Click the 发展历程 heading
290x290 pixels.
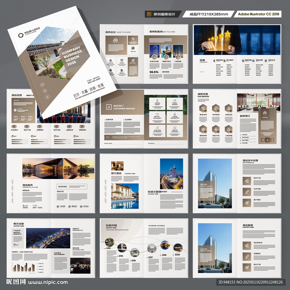tap(111, 225)
